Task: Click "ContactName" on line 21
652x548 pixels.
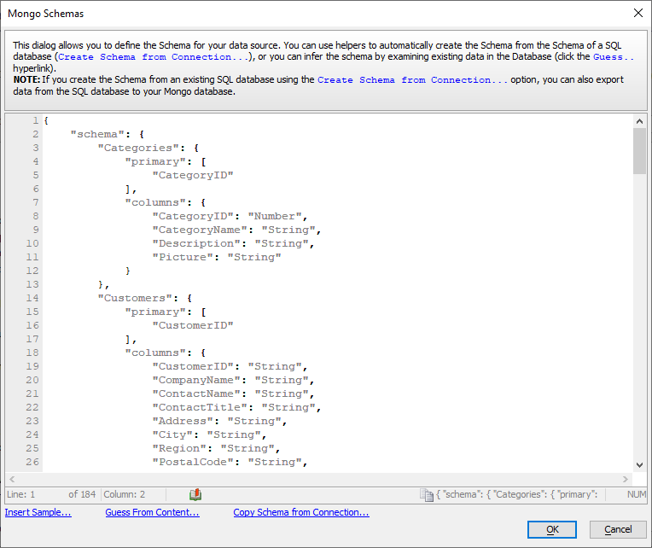Action: pyautogui.click(x=196, y=394)
